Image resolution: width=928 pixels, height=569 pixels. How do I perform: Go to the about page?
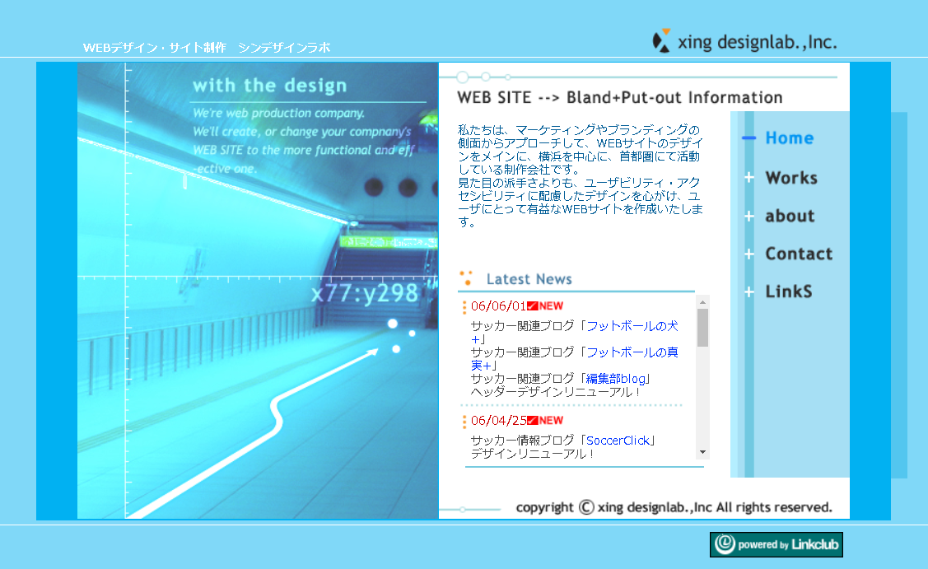click(x=789, y=217)
